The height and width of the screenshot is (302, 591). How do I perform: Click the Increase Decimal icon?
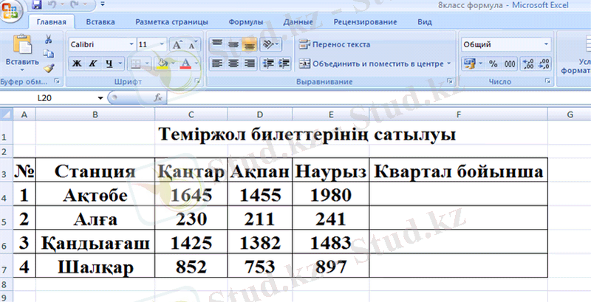tap(527, 64)
